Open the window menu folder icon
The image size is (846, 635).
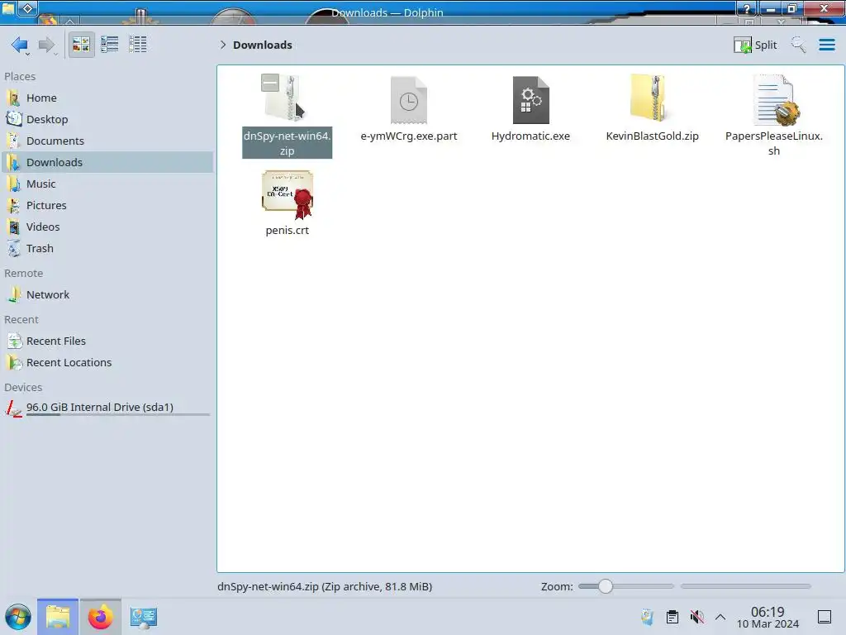click(8, 8)
